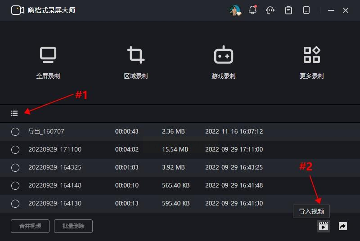
Task: Select the 20220929-171100 recording radio button
Action: [x=15, y=150]
